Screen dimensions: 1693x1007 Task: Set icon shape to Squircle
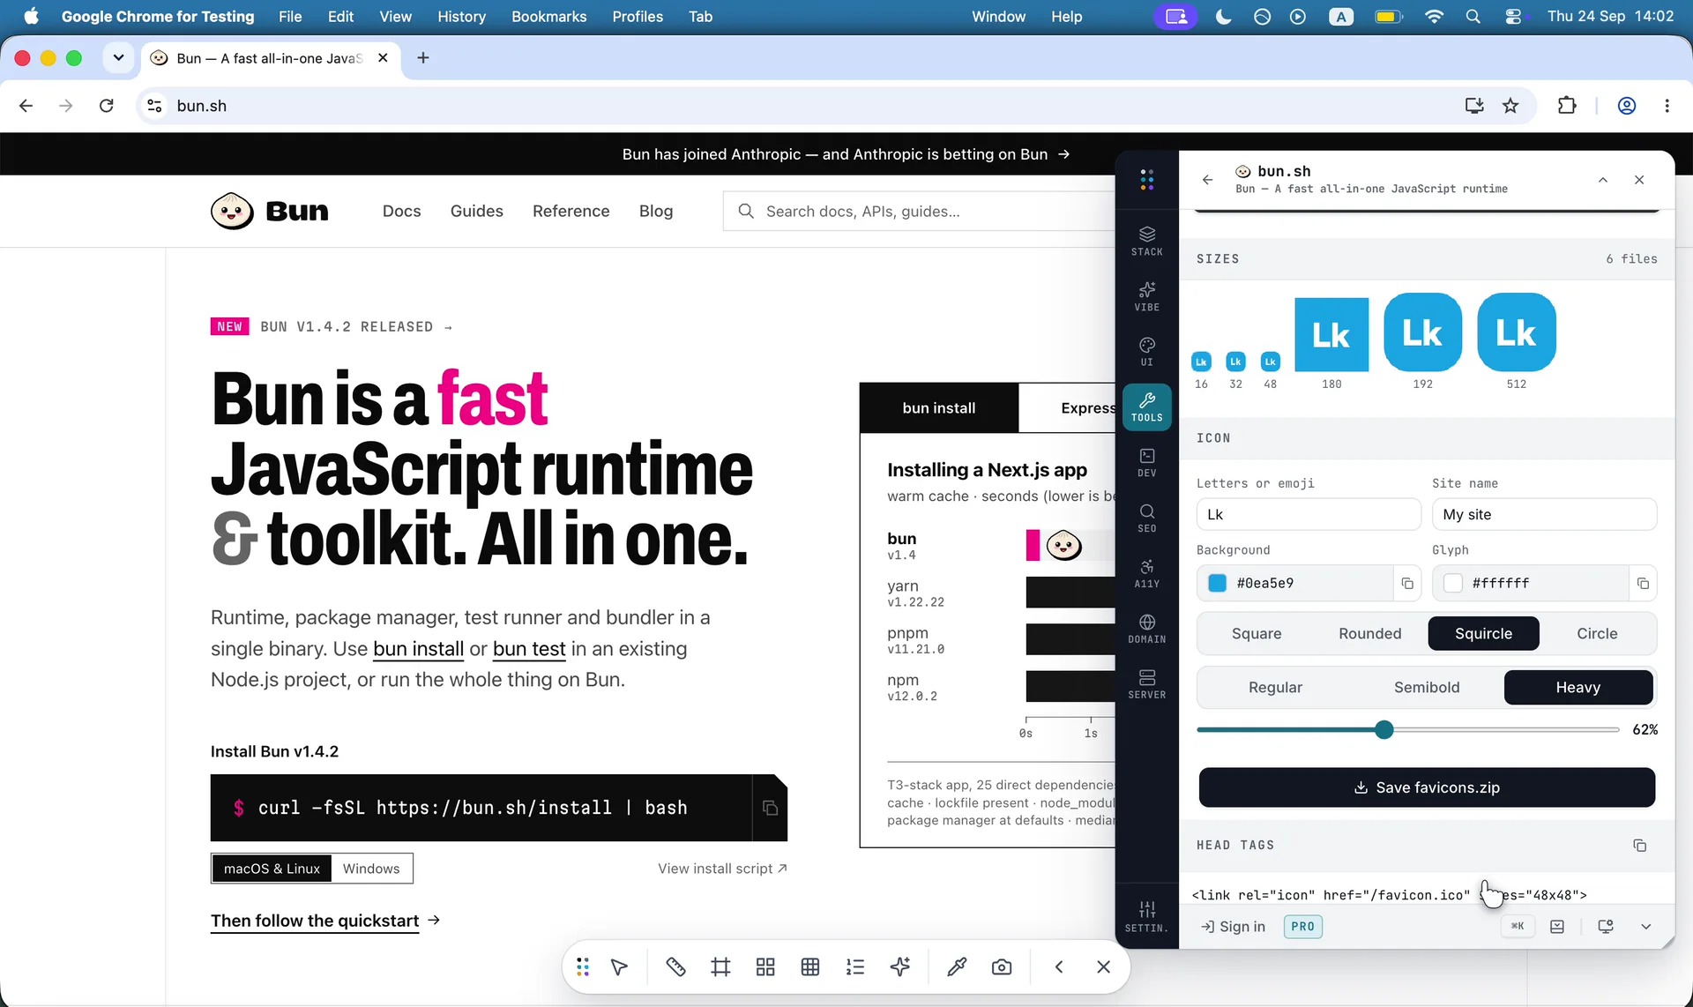[x=1483, y=634]
